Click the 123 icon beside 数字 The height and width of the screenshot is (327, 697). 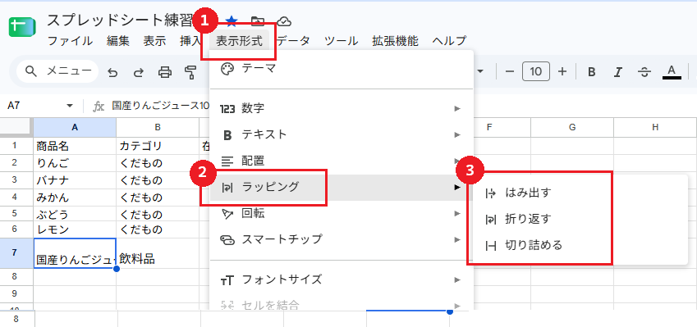click(x=227, y=108)
